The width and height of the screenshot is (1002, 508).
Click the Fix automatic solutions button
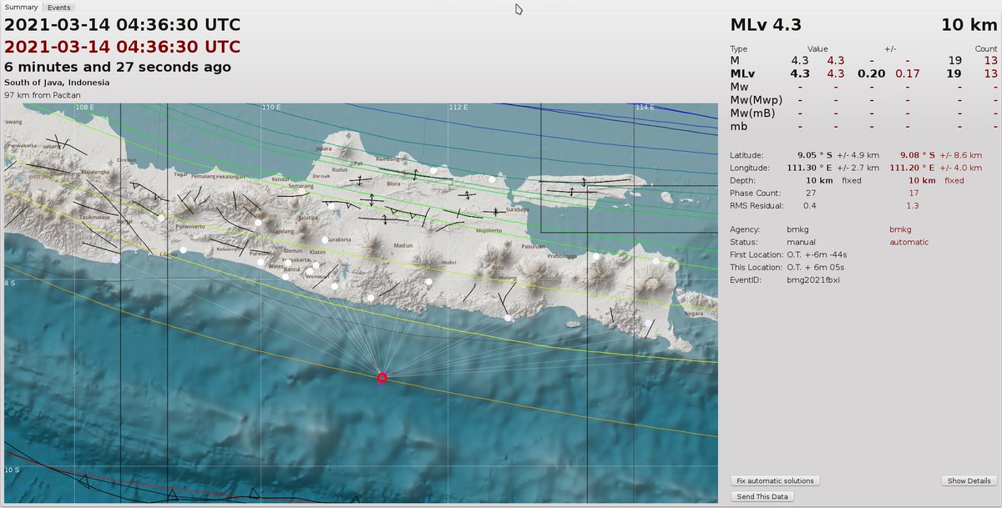coord(775,481)
